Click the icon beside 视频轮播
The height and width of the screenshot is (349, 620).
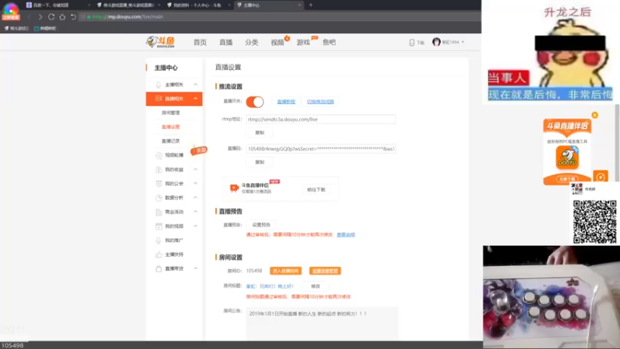click(159, 156)
